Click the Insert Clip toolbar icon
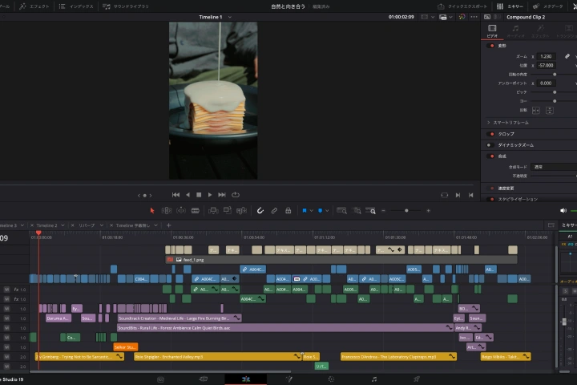The height and width of the screenshot is (385, 577). pyautogui.click(x=213, y=210)
